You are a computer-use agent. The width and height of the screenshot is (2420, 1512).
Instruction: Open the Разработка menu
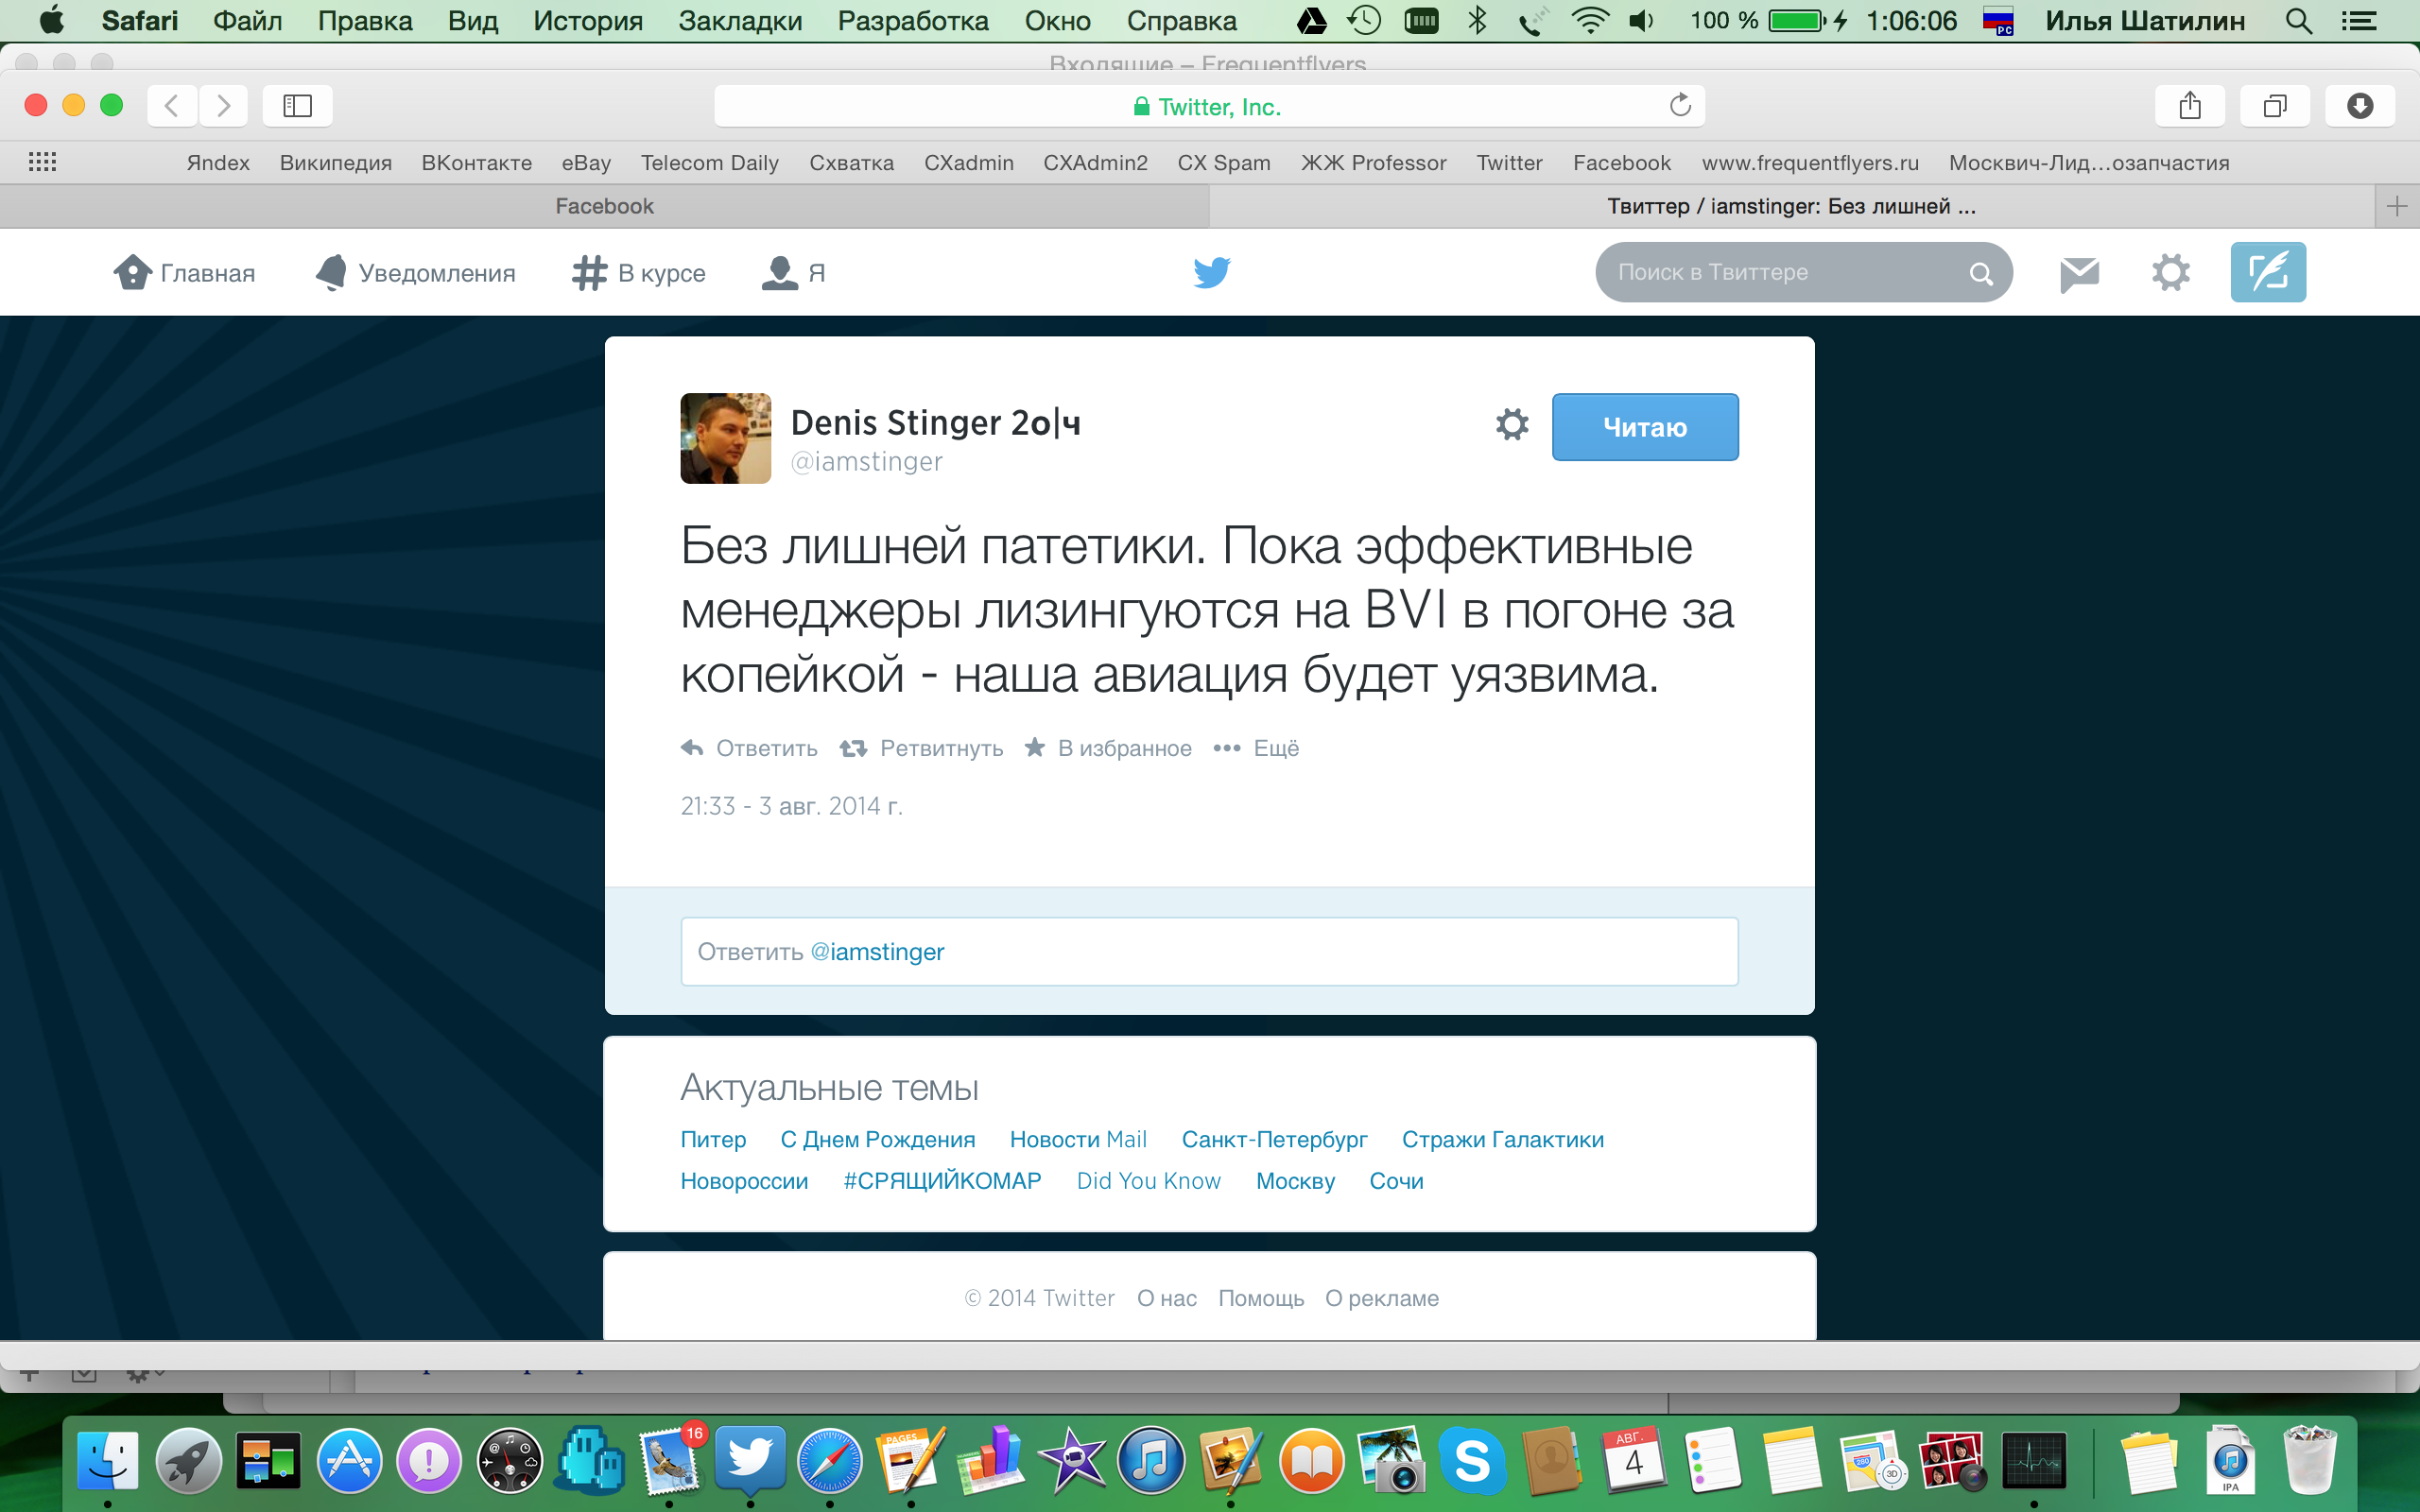click(x=913, y=20)
